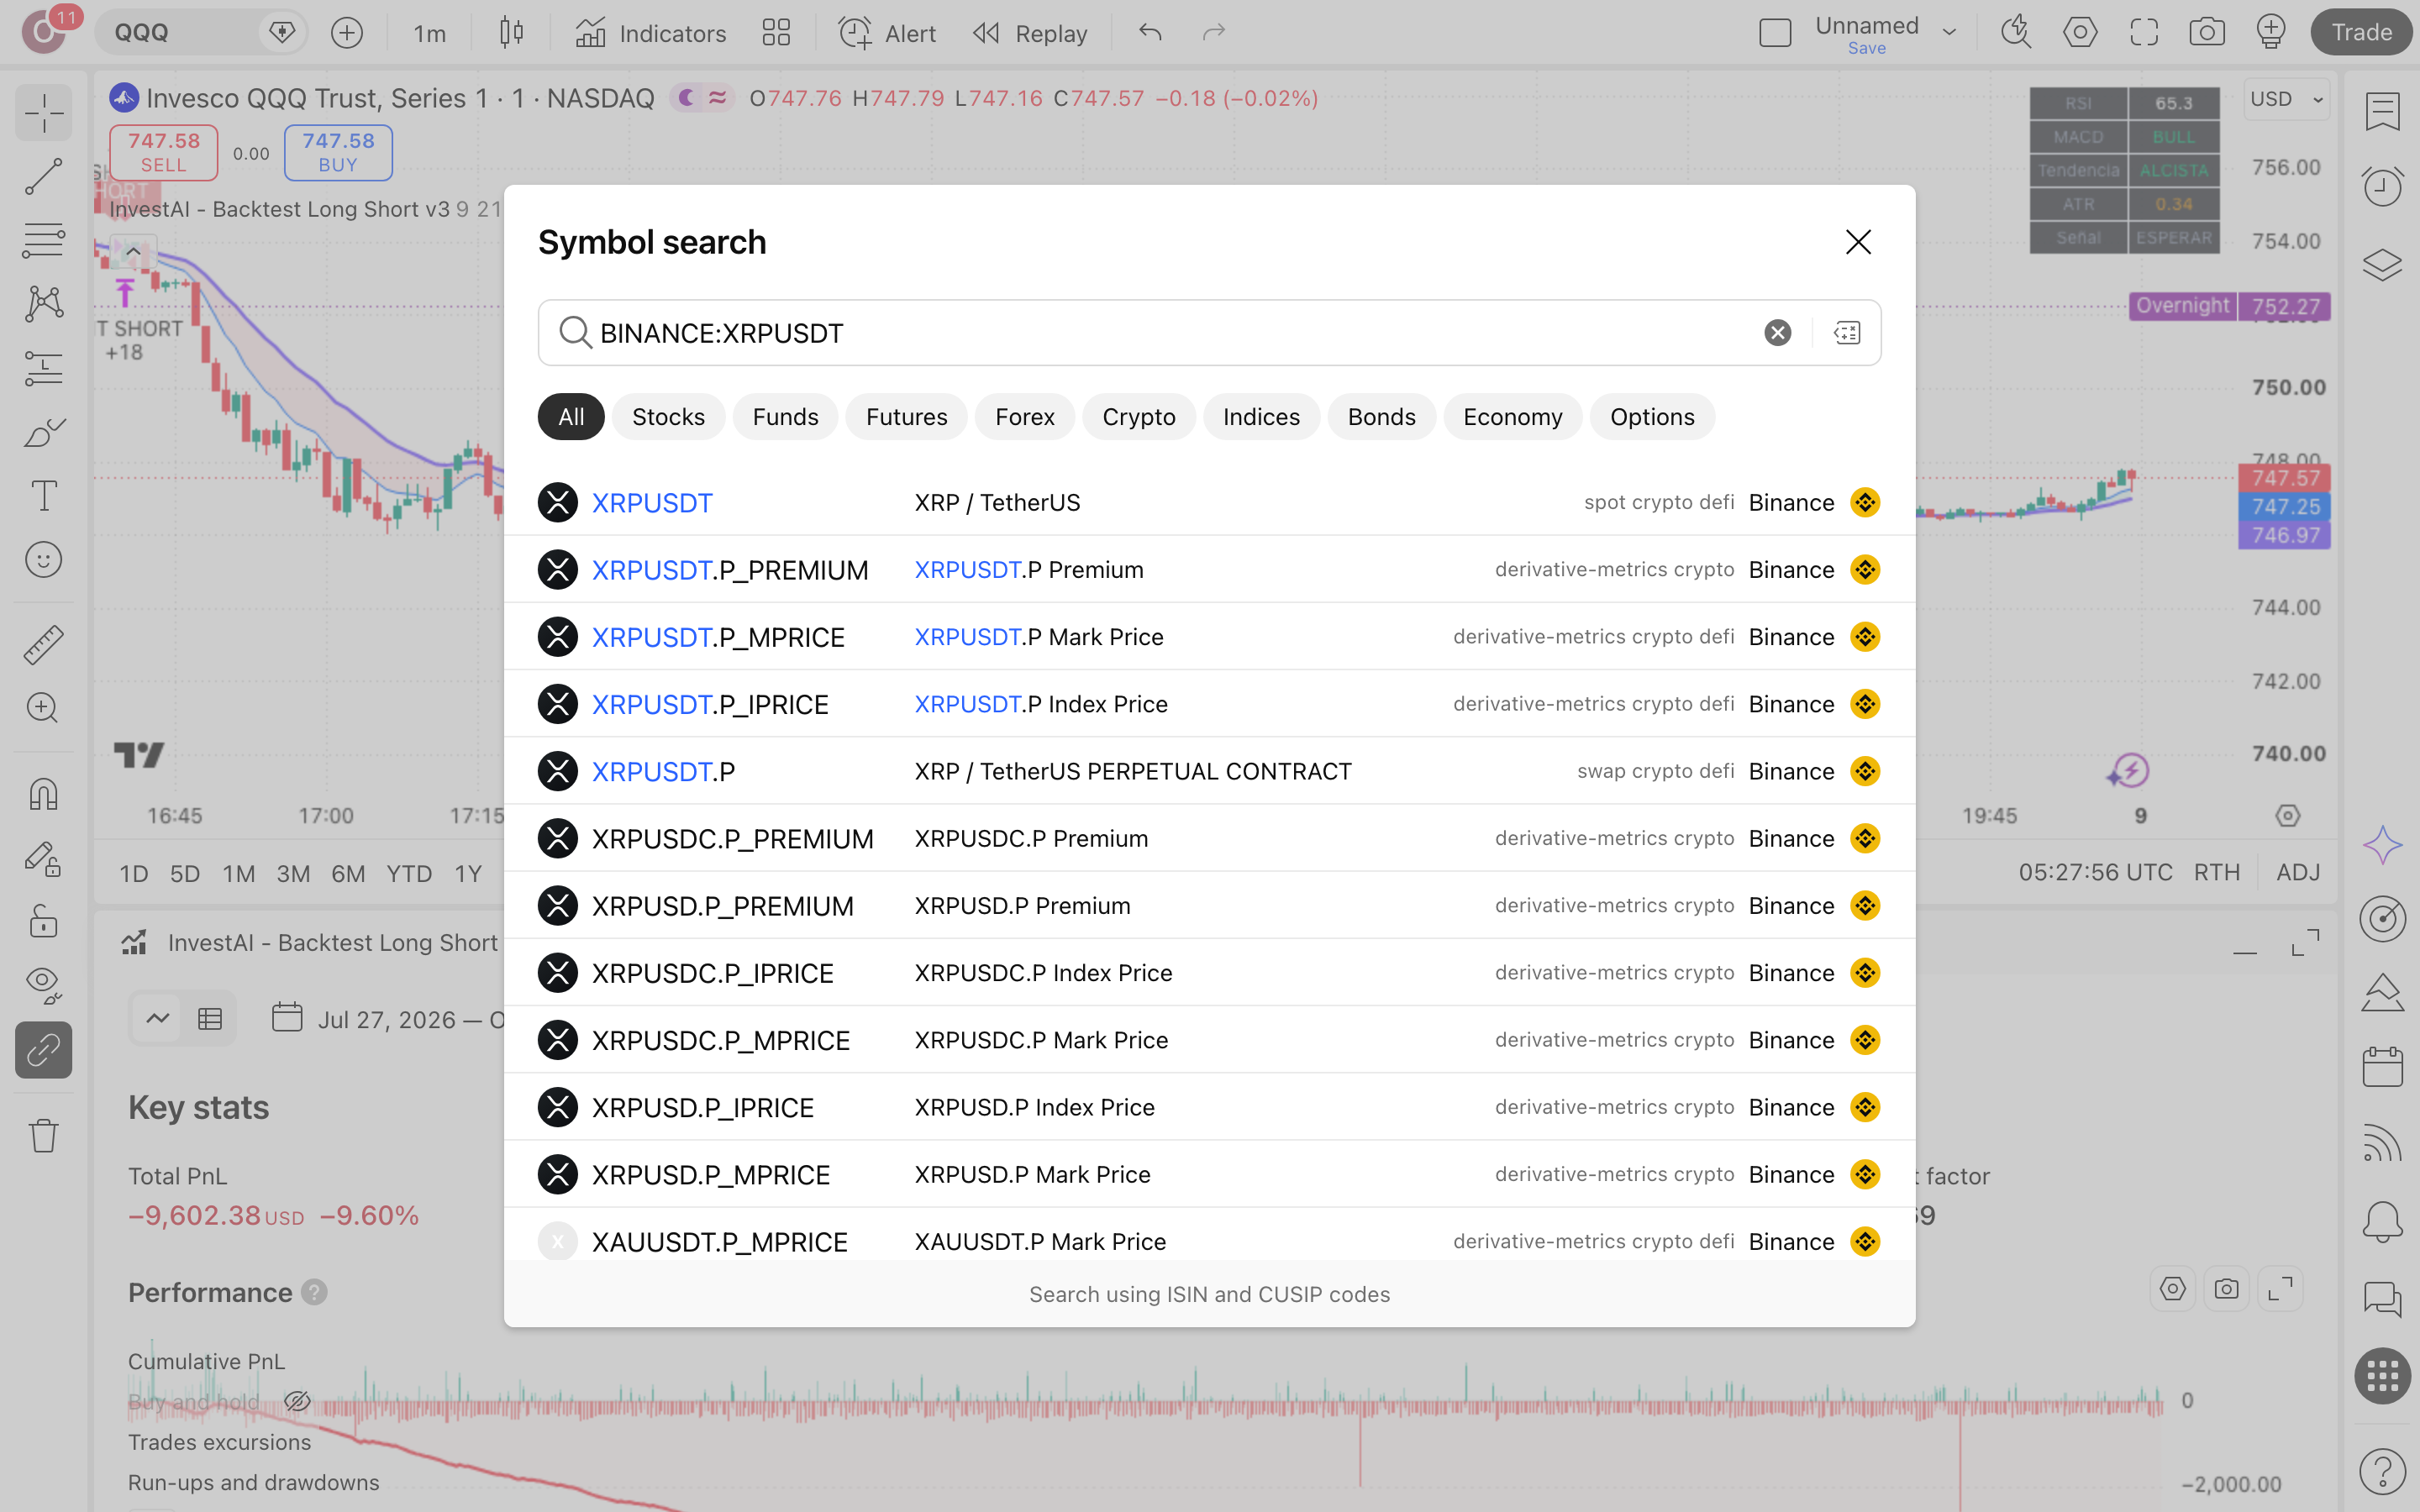Open Indicators menu
The width and height of the screenshot is (2420, 1512).
pyautogui.click(x=651, y=33)
